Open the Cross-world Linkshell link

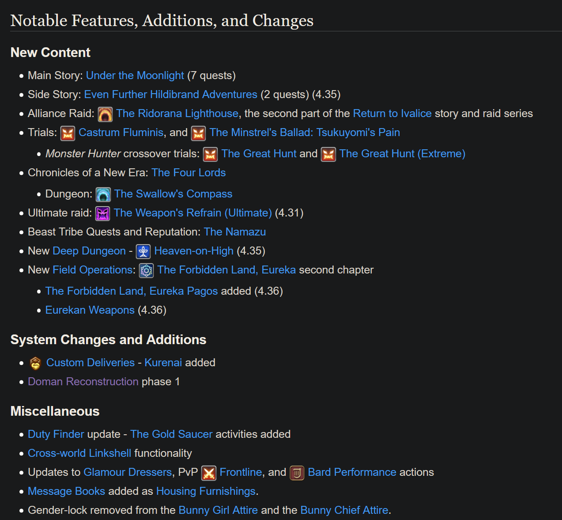click(x=79, y=453)
